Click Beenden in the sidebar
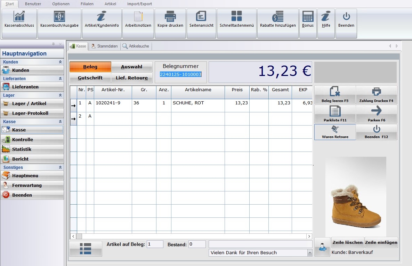 click(x=32, y=195)
